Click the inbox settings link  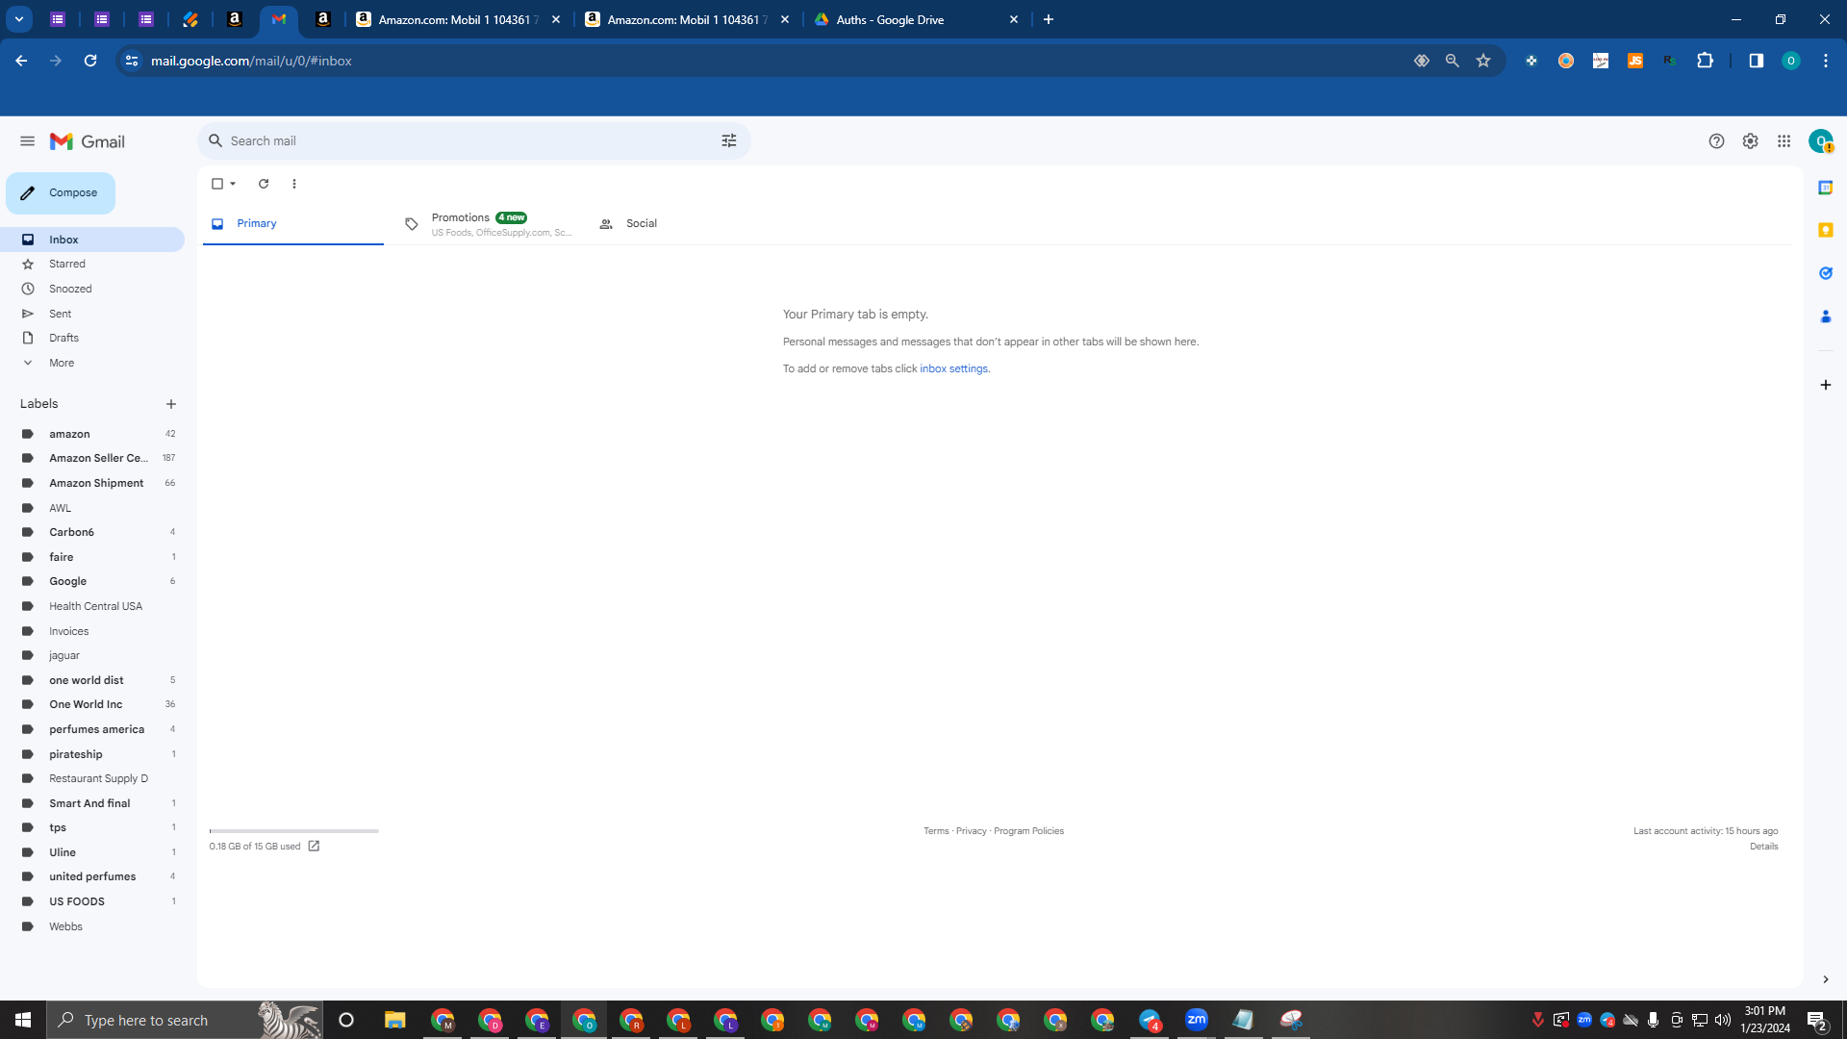953,369
